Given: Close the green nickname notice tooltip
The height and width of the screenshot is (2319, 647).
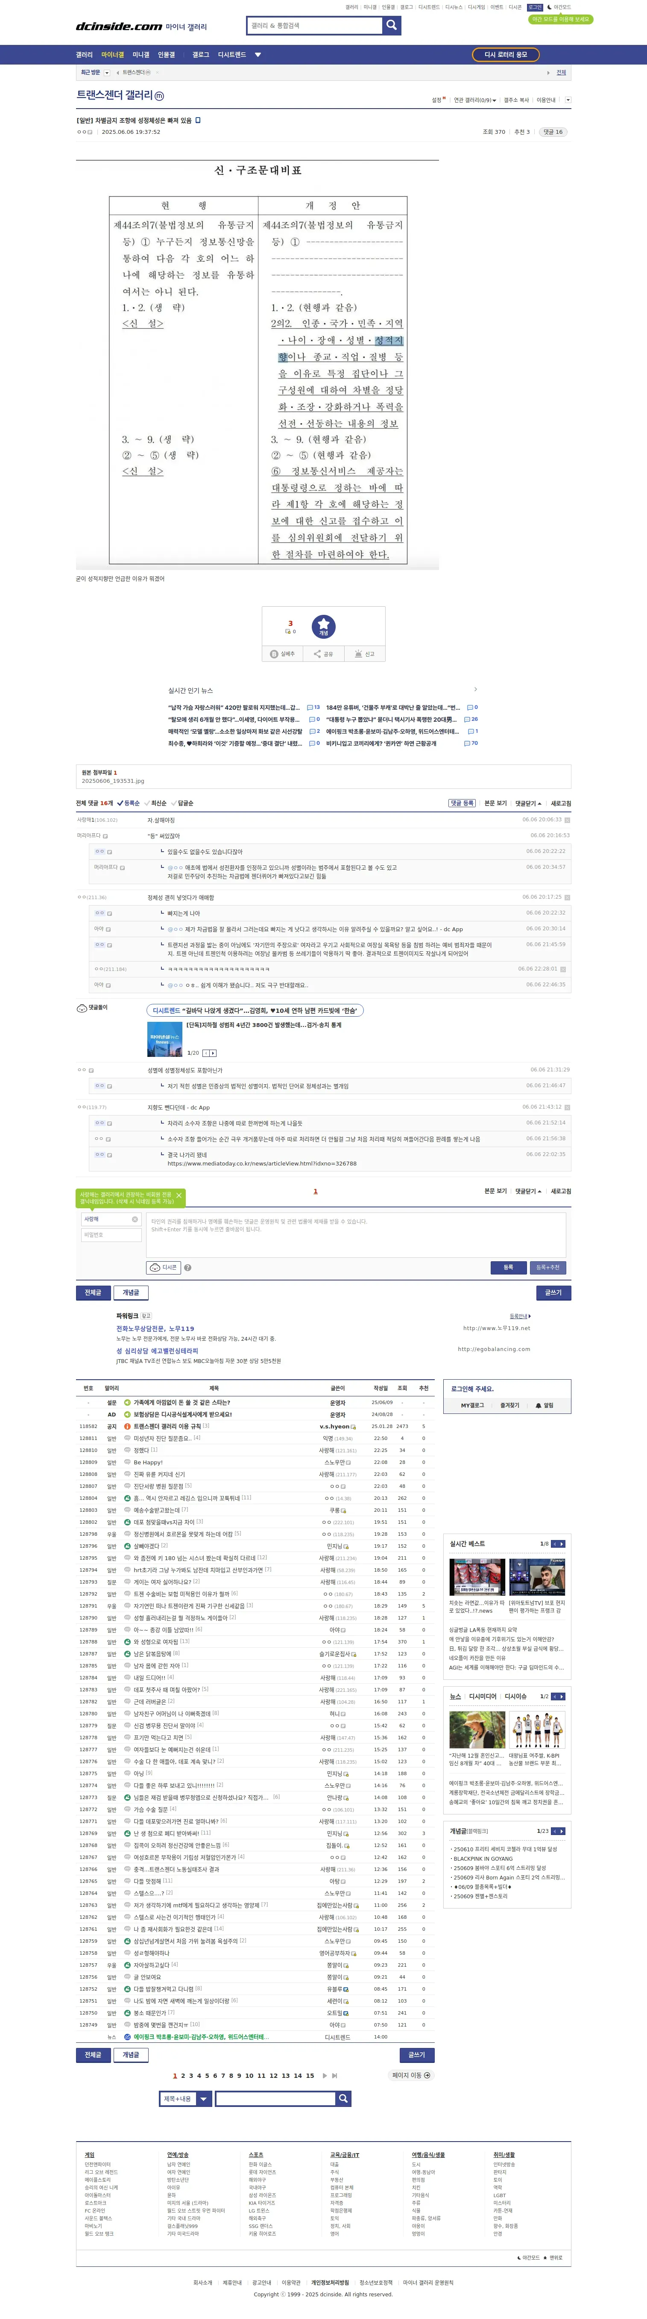Looking at the screenshot, I should [178, 1196].
